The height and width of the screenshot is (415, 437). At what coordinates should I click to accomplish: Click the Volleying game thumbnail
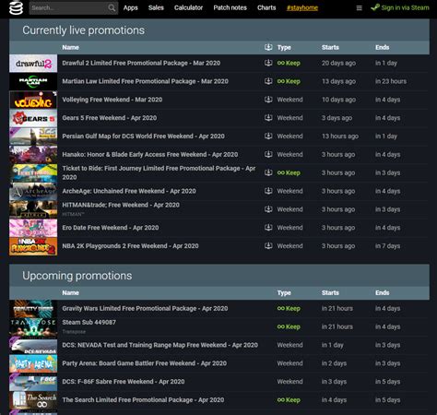(33, 100)
